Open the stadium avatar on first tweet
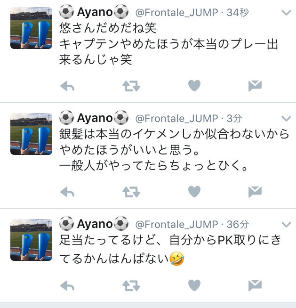The image size is (296, 308). [x=31, y=28]
